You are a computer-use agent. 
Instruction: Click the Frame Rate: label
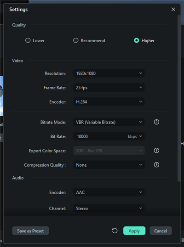[x=55, y=88]
